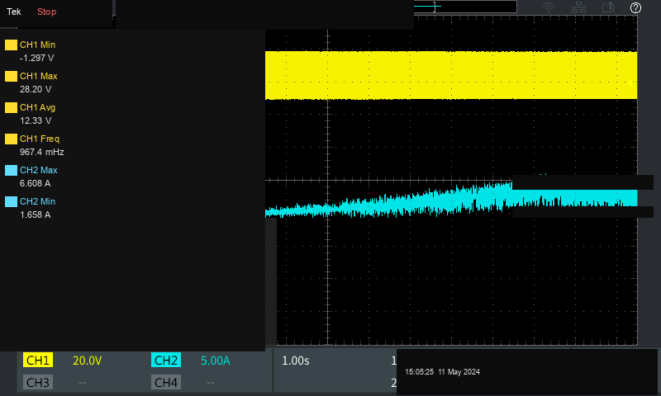Click the CH1 Avg yellow badge
661x396 pixels.
point(11,108)
